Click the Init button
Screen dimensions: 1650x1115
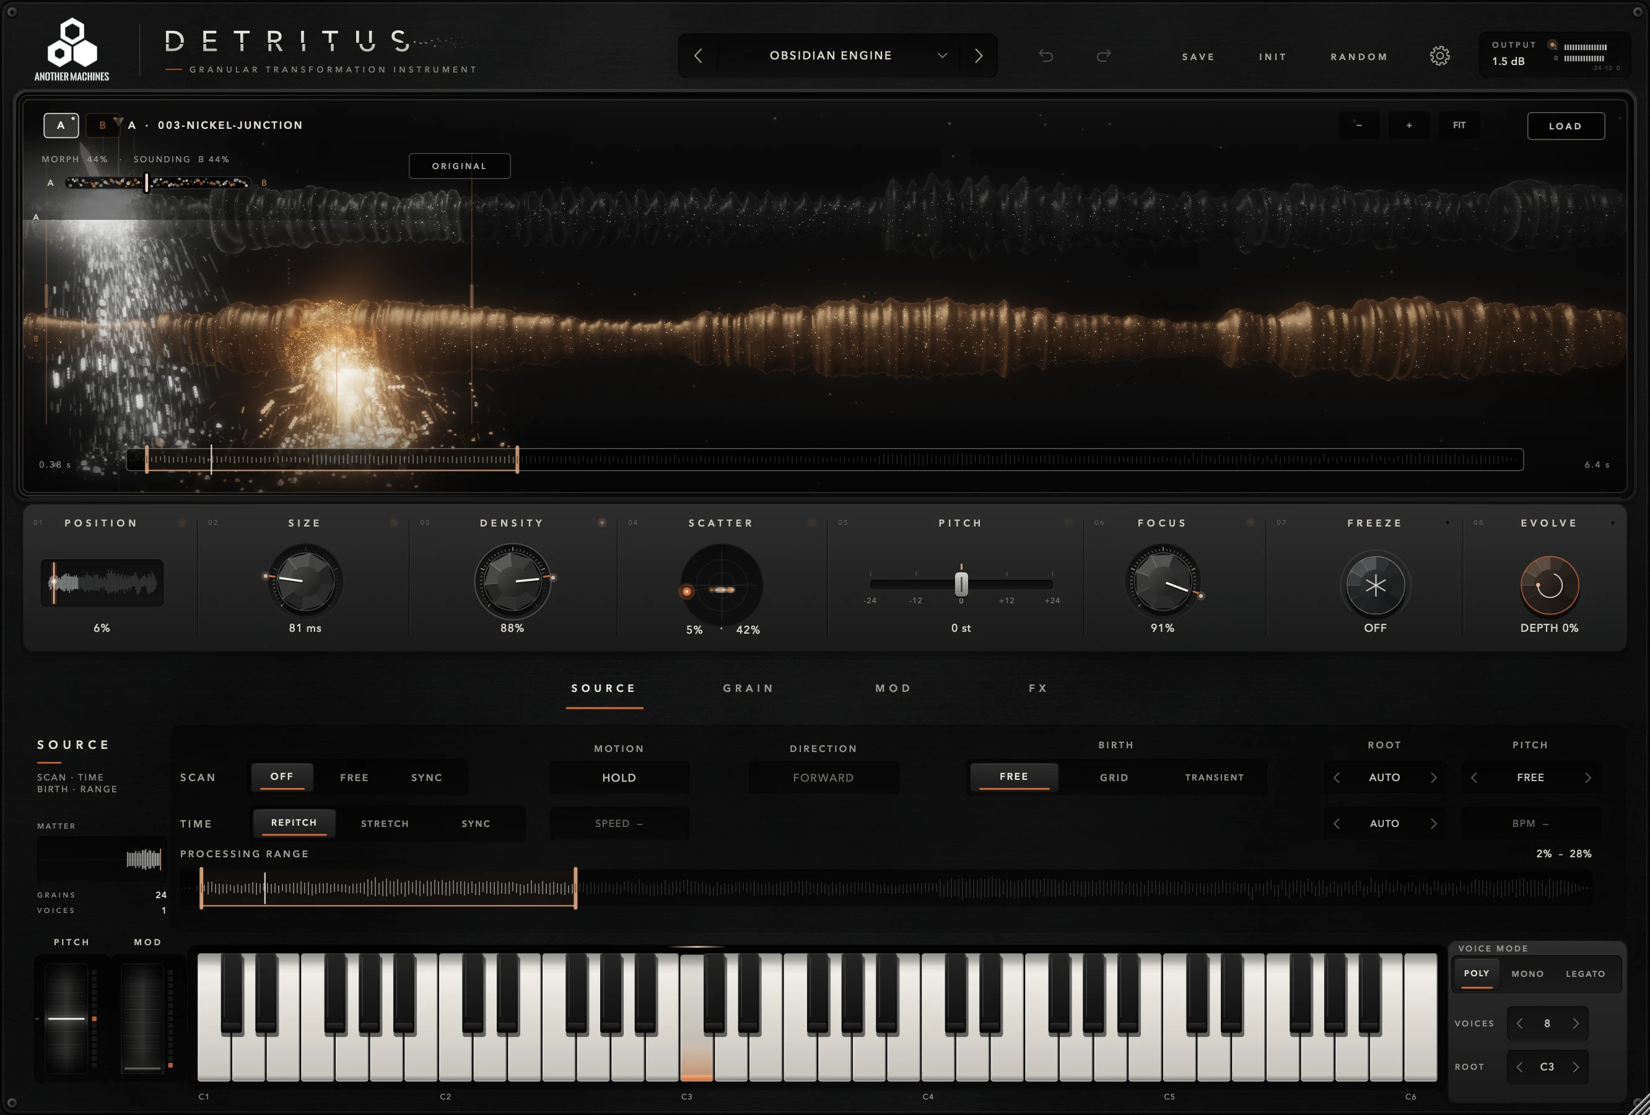(1273, 57)
